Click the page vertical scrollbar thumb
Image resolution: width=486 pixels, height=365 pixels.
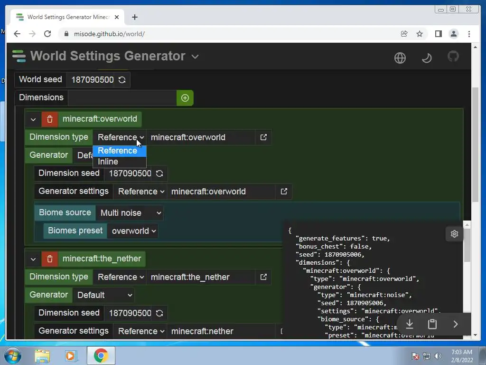(x=475, y=144)
